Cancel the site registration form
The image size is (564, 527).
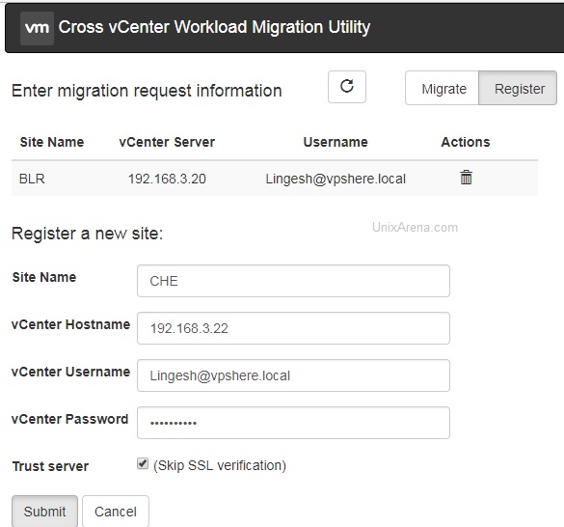point(116,512)
